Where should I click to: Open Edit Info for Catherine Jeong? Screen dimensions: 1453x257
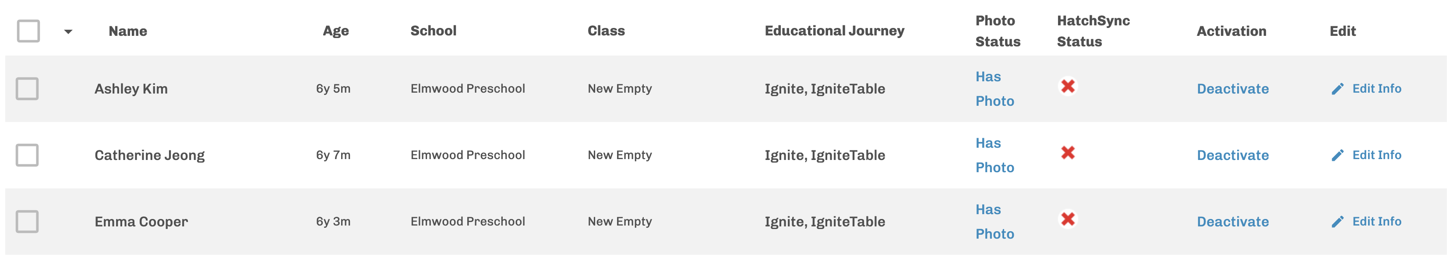click(x=1376, y=155)
